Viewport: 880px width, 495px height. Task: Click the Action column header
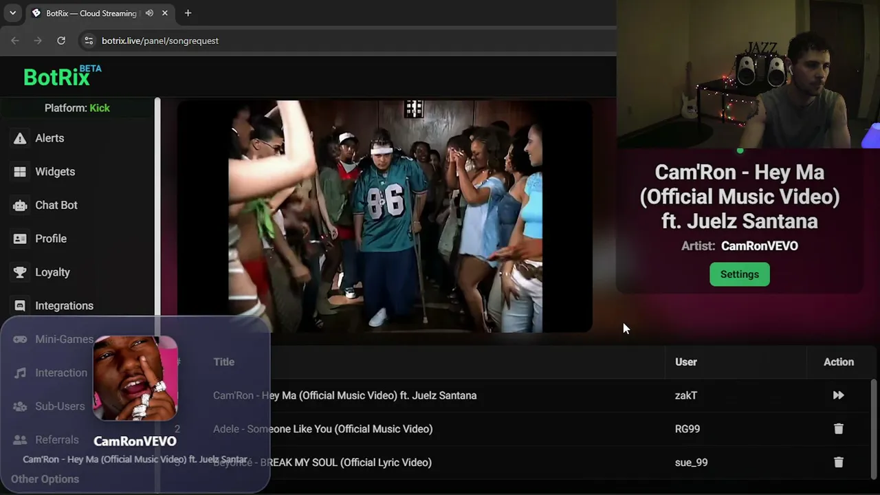pyautogui.click(x=839, y=362)
